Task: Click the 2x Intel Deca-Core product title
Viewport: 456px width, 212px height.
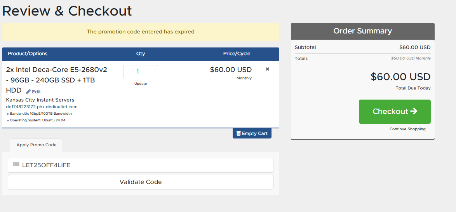Action: [56, 80]
